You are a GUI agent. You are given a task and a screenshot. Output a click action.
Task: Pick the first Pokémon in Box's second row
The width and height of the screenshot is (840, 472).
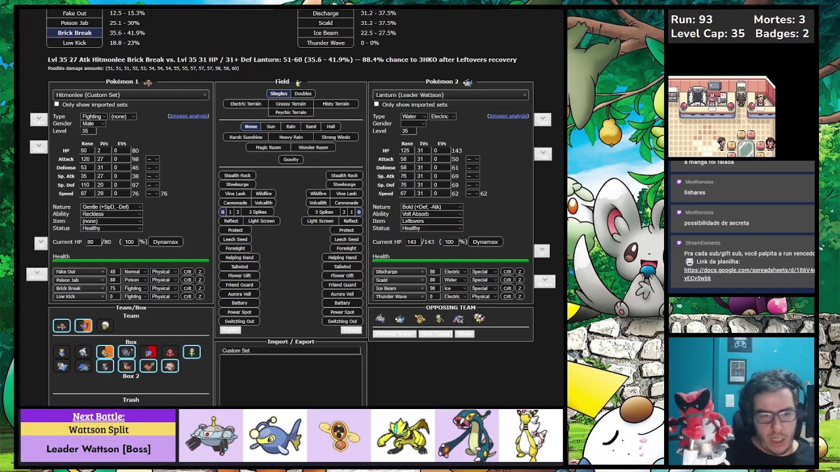pos(62,366)
